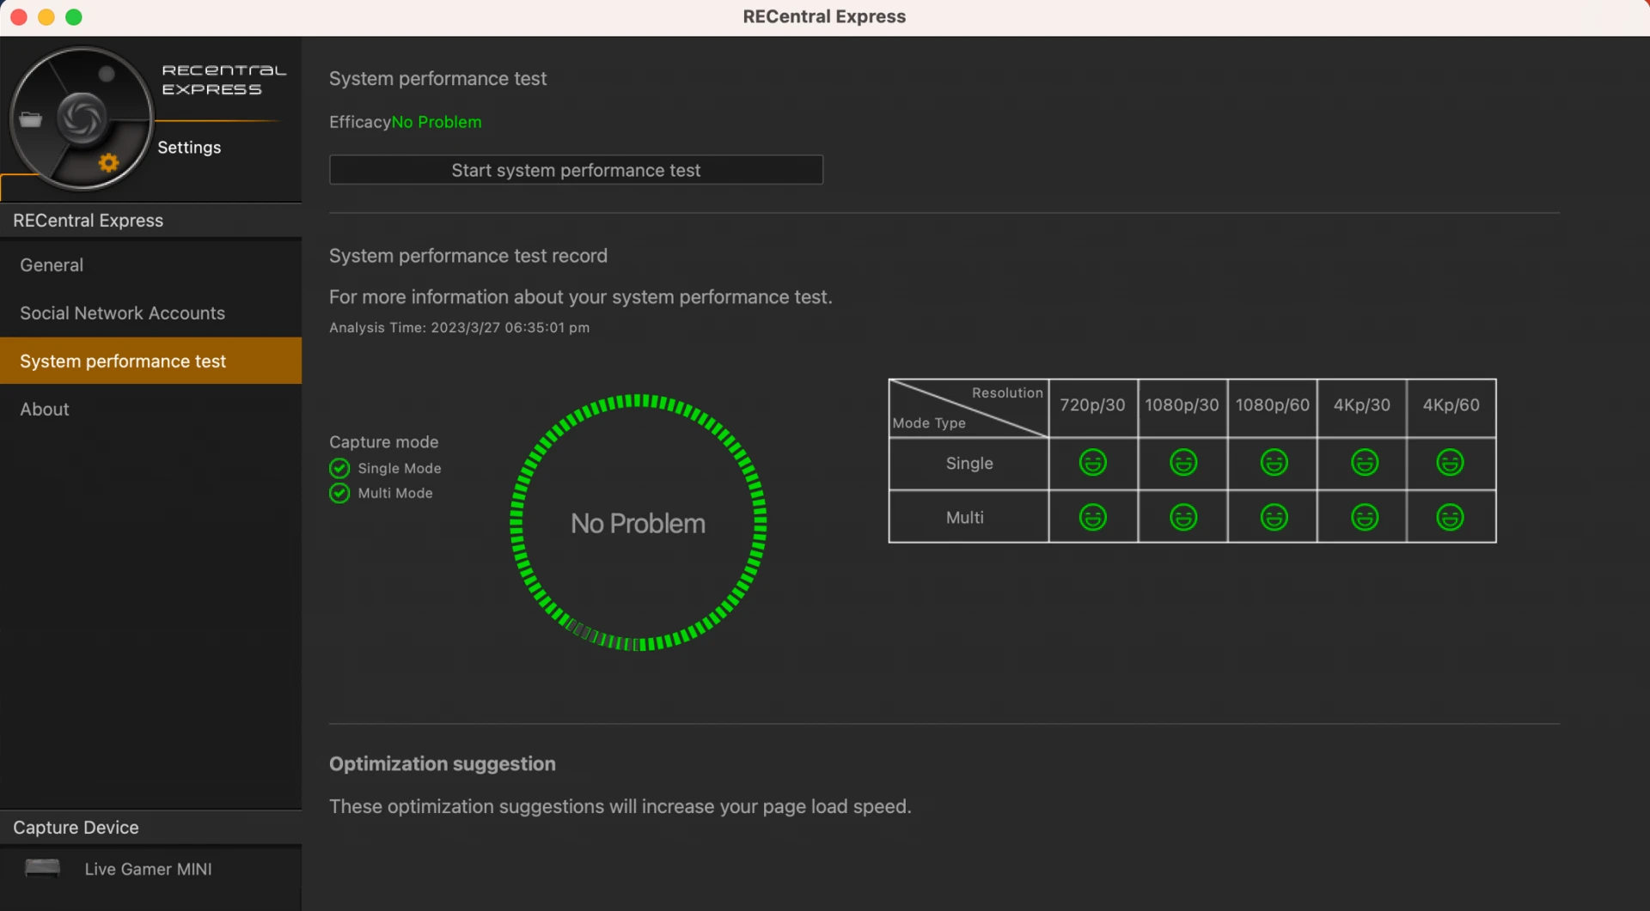Open the General settings section
The image size is (1650, 911).
(52, 264)
